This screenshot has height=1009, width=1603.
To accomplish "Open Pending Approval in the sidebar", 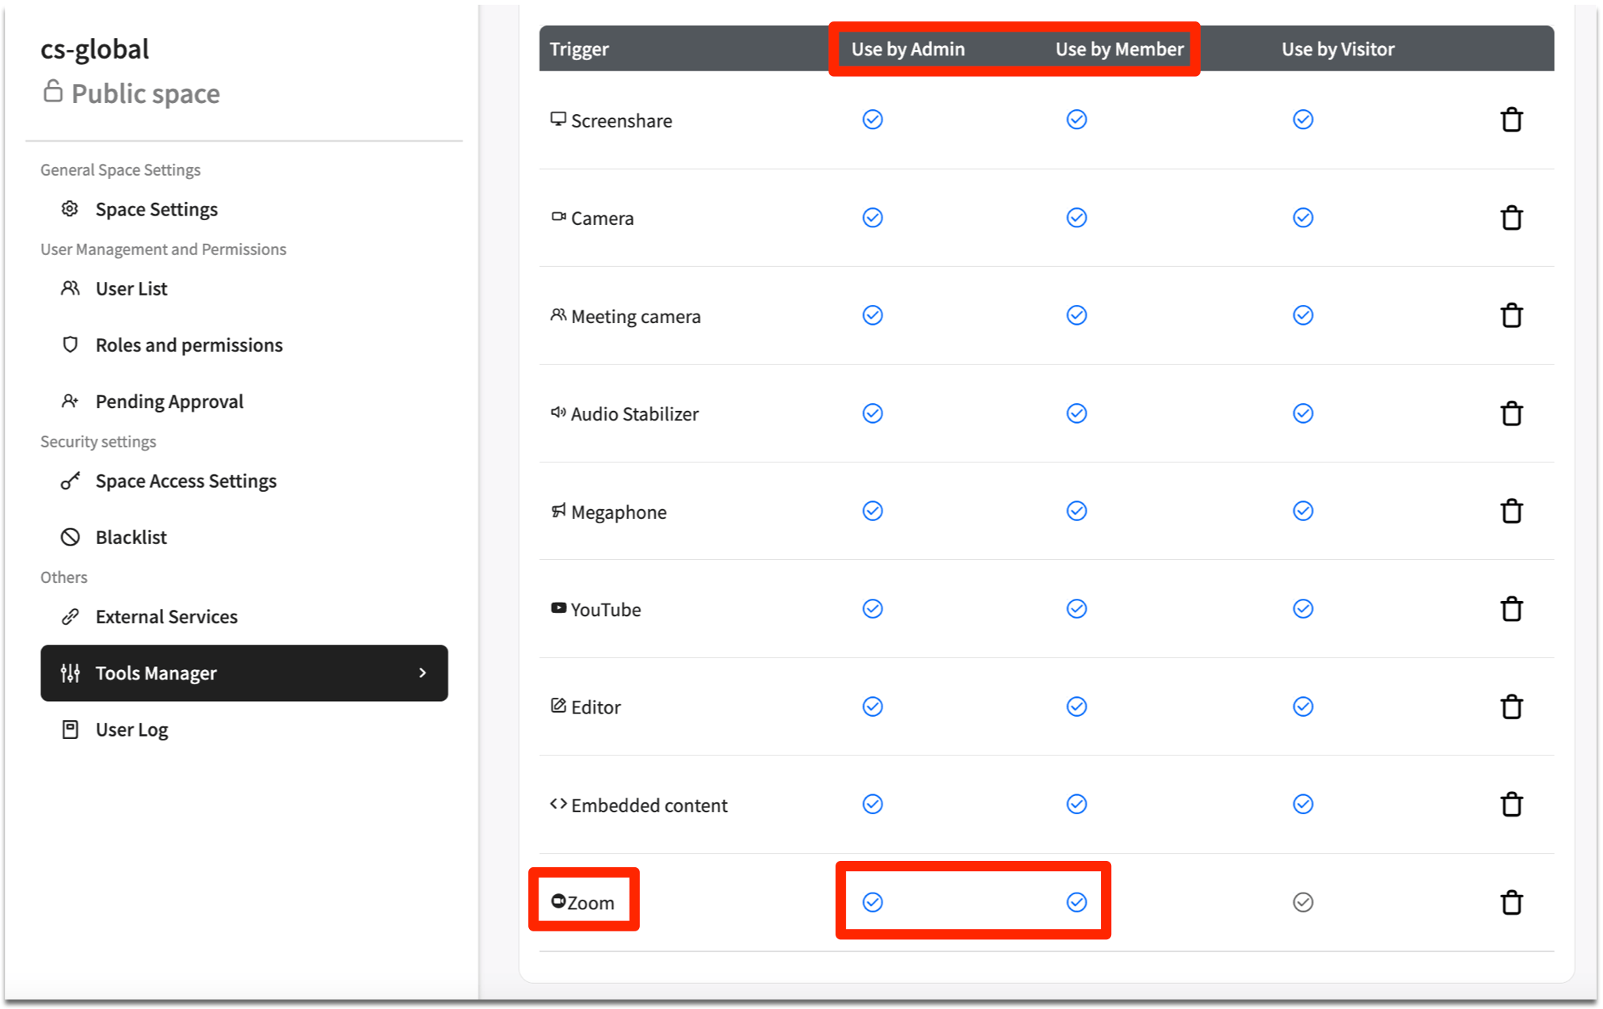I will coord(169,401).
